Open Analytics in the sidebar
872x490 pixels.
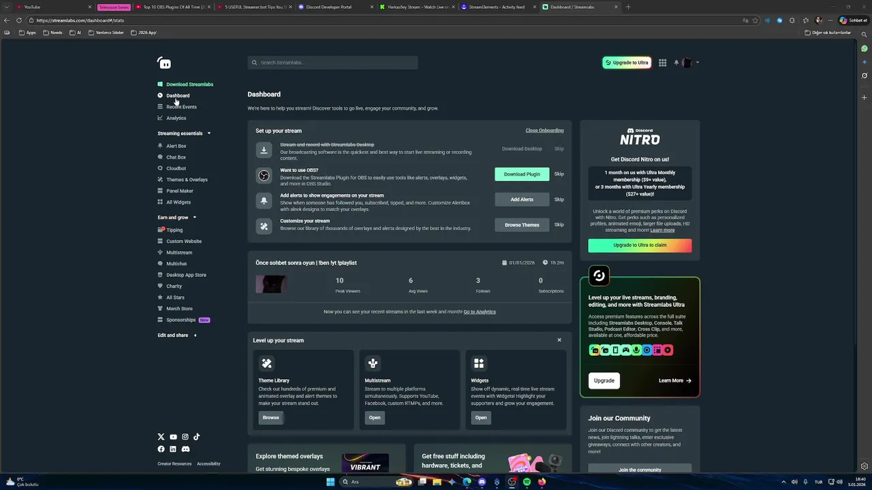[172, 118]
